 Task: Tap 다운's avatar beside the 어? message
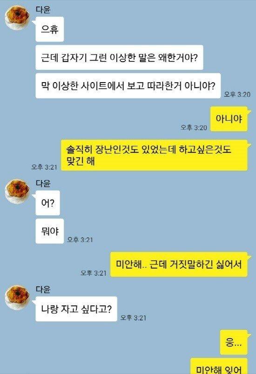tap(17, 192)
